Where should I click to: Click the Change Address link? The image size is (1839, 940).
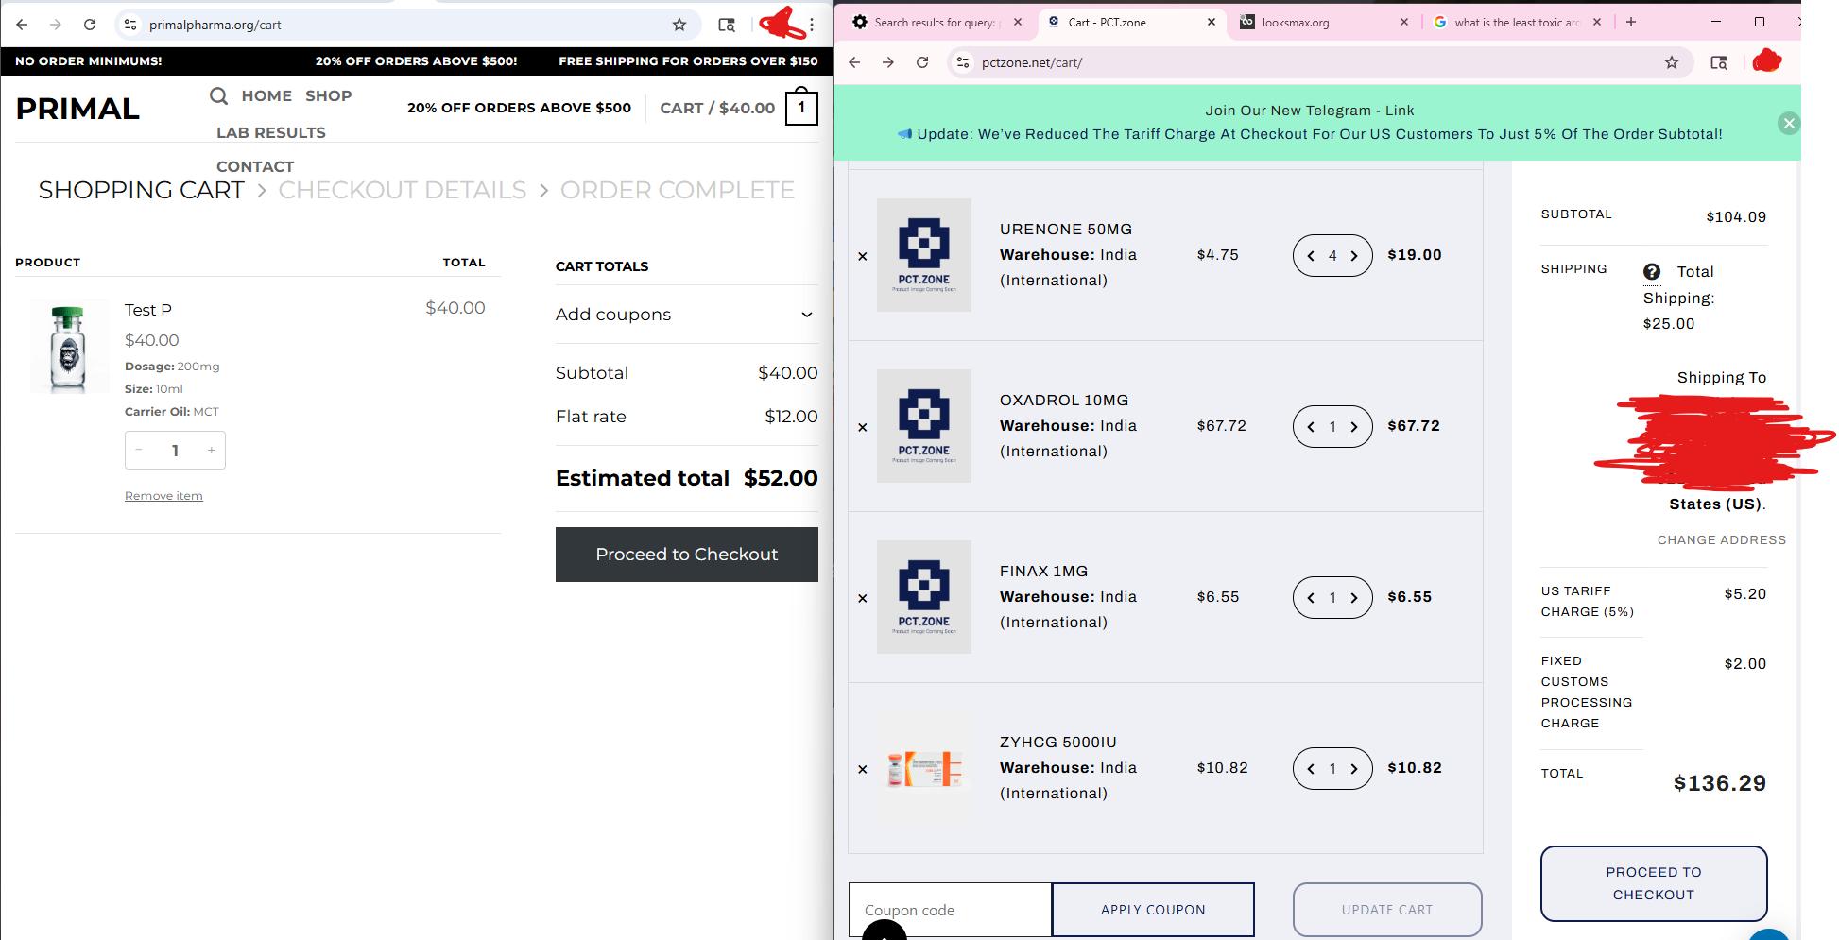[1721, 539]
